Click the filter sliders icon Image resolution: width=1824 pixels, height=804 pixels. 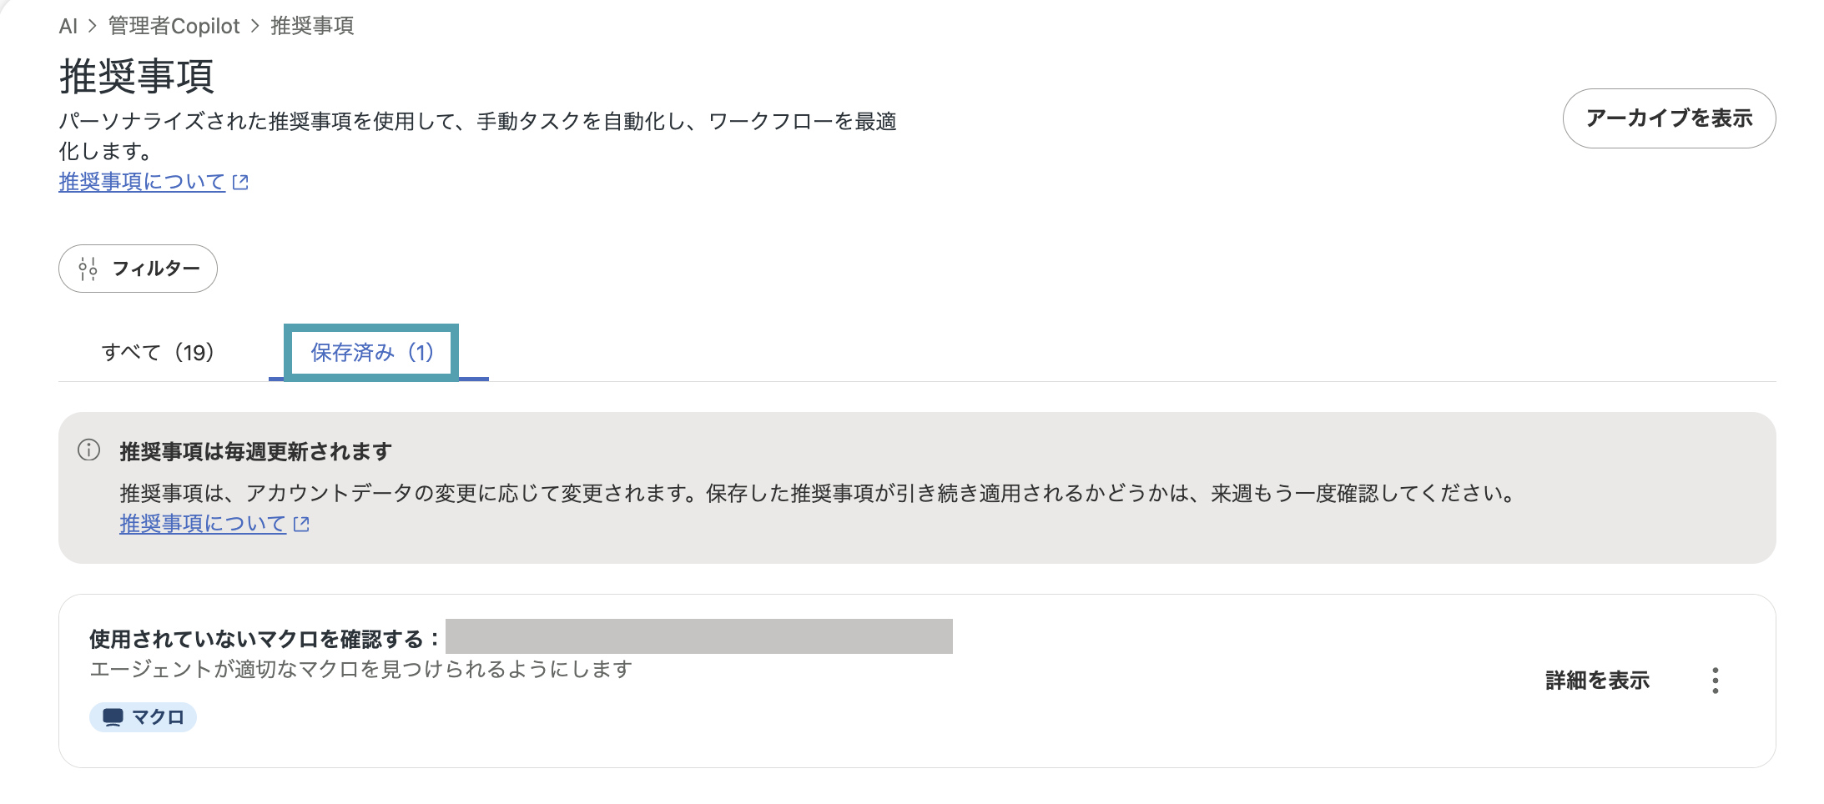(88, 269)
